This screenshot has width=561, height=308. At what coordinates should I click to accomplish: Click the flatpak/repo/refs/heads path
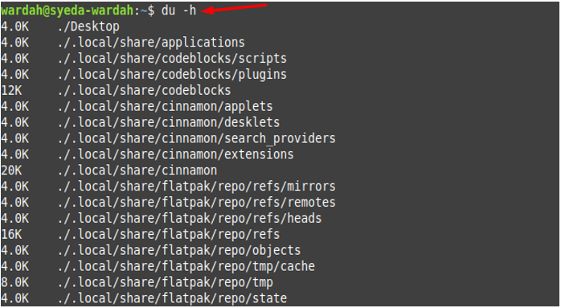[x=189, y=219]
